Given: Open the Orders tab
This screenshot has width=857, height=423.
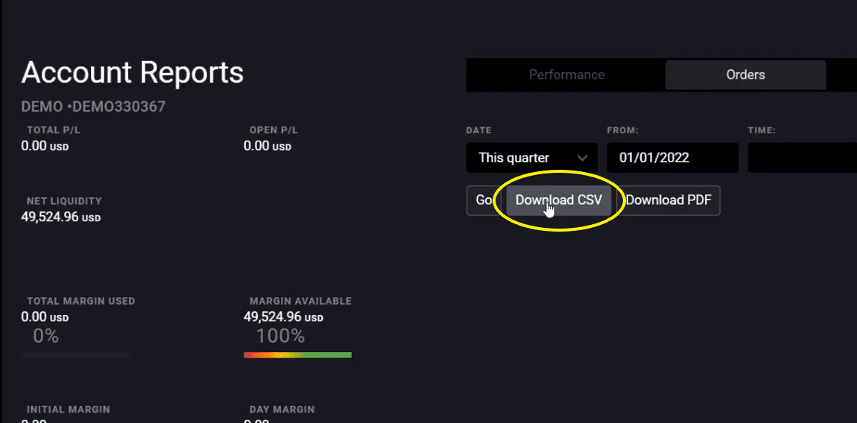Looking at the screenshot, I should (745, 74).
